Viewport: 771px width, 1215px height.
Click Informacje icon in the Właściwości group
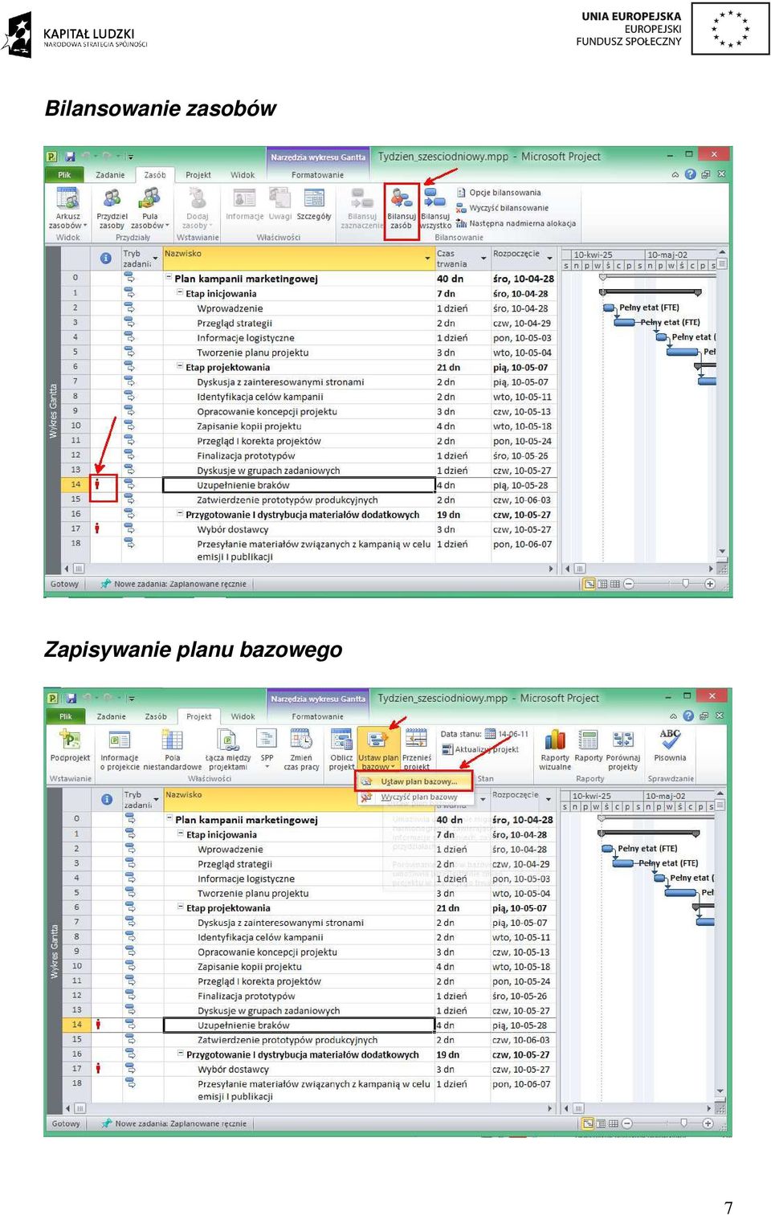pos(244,198)
